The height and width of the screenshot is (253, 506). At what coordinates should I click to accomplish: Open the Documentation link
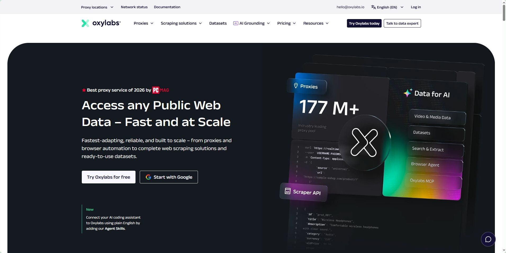[x=167, y=7]
